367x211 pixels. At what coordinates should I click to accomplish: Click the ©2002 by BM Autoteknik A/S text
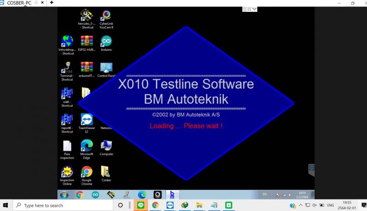coord(186,115)
